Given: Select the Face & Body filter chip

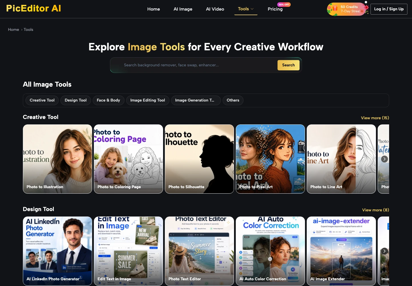Looking at the screenshot, I should (108, 100).
